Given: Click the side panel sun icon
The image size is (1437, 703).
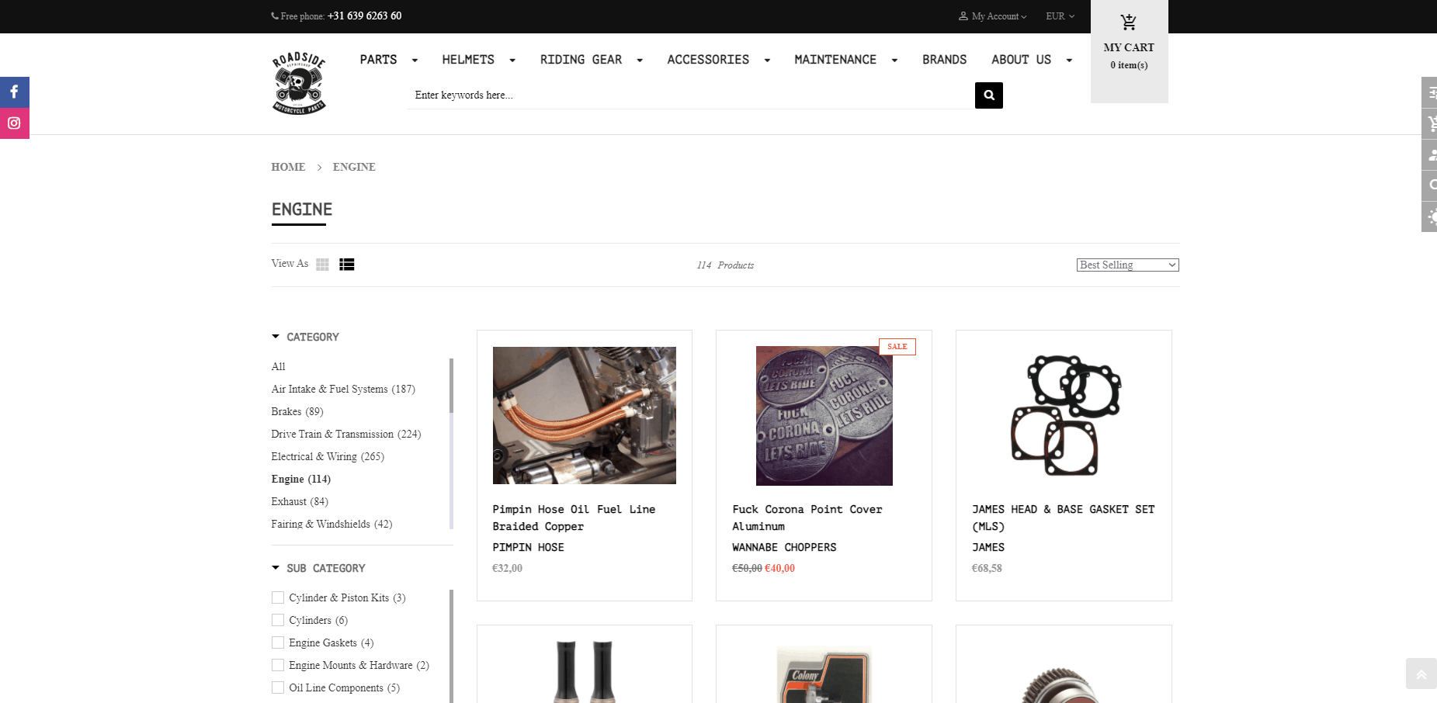Looking at the screenshot, I should (x=1429, y=216).
